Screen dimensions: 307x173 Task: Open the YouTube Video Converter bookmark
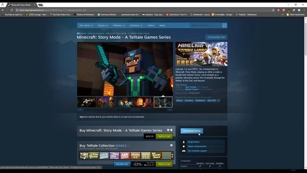60,14
